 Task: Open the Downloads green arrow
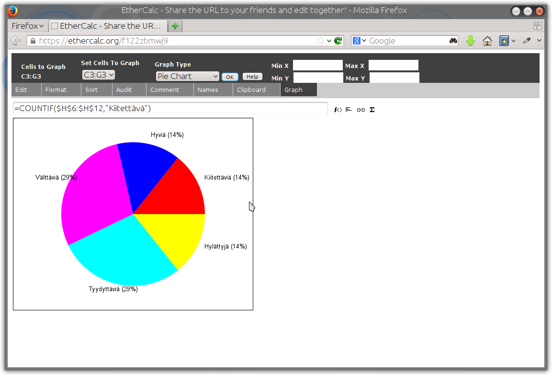click(470, 41)
